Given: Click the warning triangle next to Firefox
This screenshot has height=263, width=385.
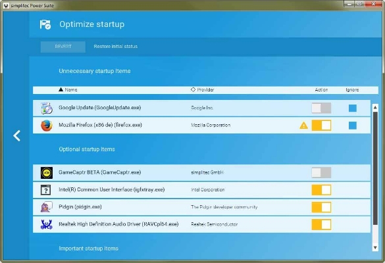Looking at the screenshot, I should click(304, 126).
